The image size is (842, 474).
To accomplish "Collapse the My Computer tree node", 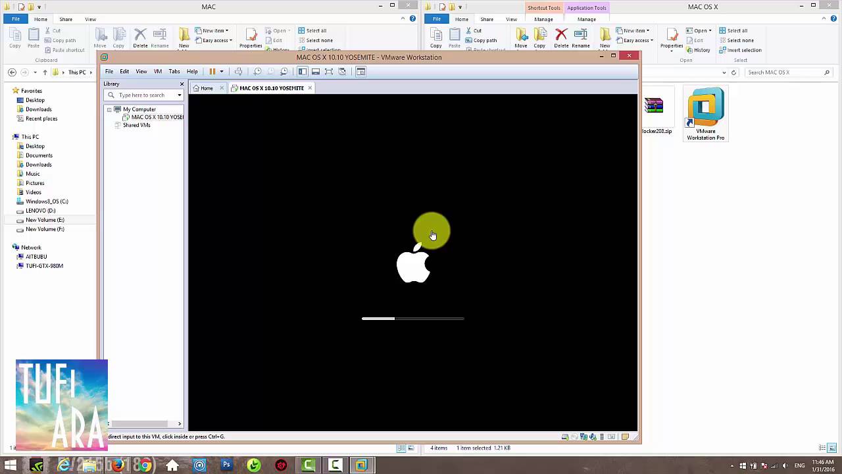I will (109, 109).
